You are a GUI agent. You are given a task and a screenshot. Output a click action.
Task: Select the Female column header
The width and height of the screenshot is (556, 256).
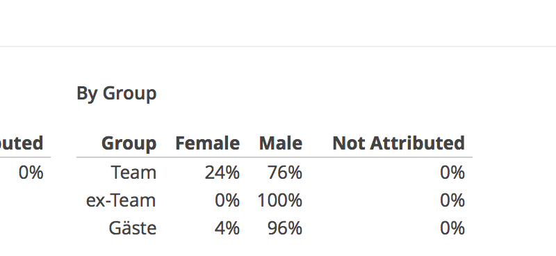[207, 143]
